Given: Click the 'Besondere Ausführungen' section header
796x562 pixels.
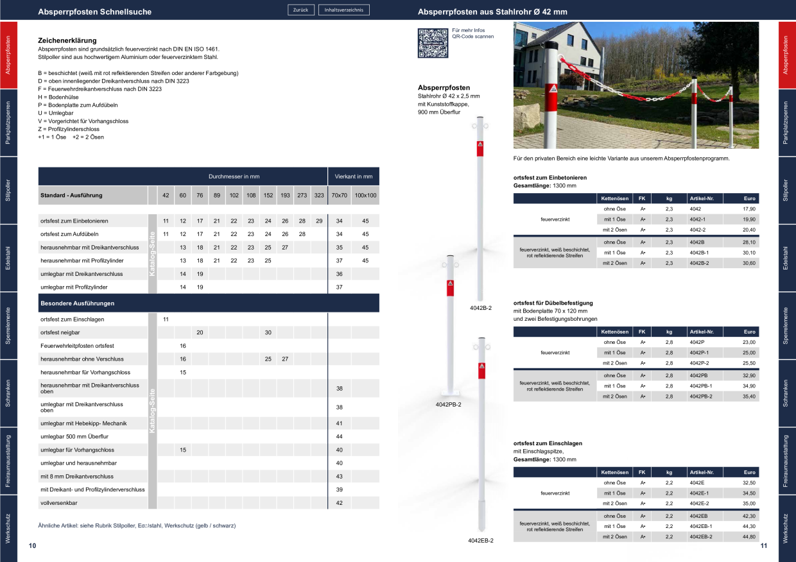Looking at the screenshot, I should tap(209, 303).
